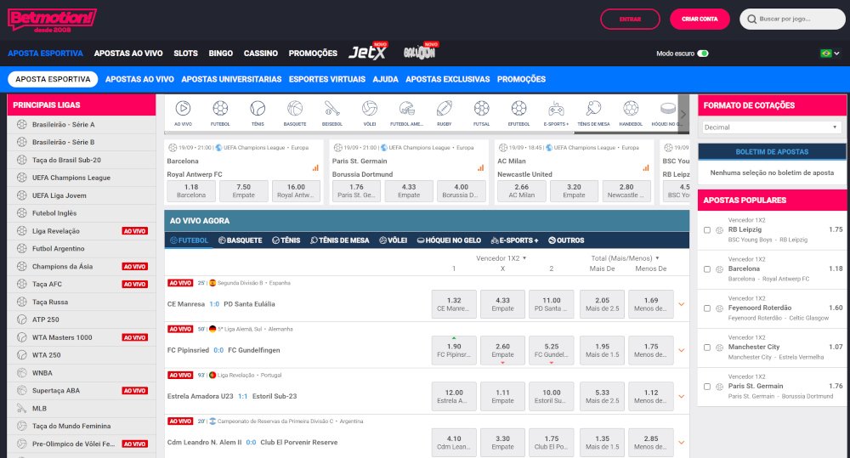The image size is (850, 458).
Task: Select the Tênis icon in sports carousel
Action: coord(258,109)
